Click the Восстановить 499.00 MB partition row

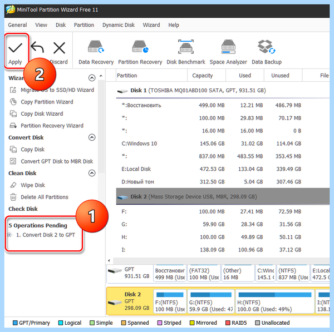pyautogui.click(x=223, y=105)
